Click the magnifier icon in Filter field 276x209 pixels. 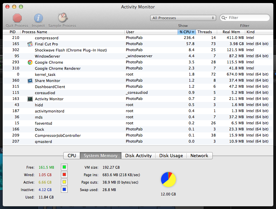(x=224, y=18)
